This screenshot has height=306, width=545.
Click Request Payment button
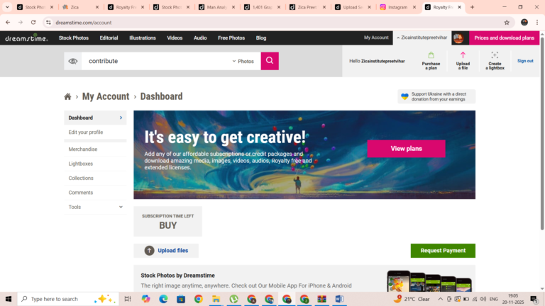pyautogui.click(x=443, y=251)
